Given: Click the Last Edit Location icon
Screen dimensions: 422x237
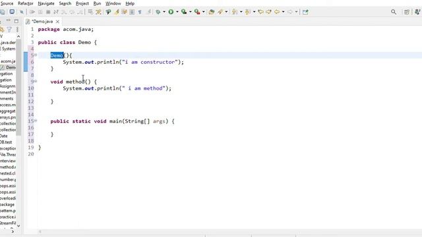Looking at the screenshot, I should 260,12.
